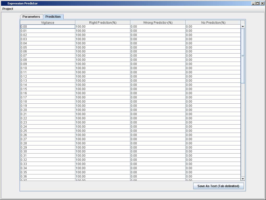This screenshot has height=200, width=266.
Task: Select Wrong Prediction cell in the 0.27 row
Action: click(x=158, y=139)
